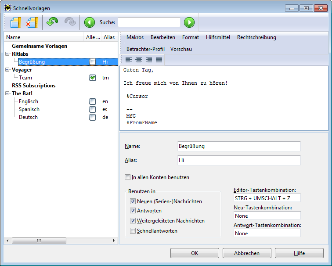Click the new template icon in the toolbar
Screen dimensions: 332x266
point(16,22)
